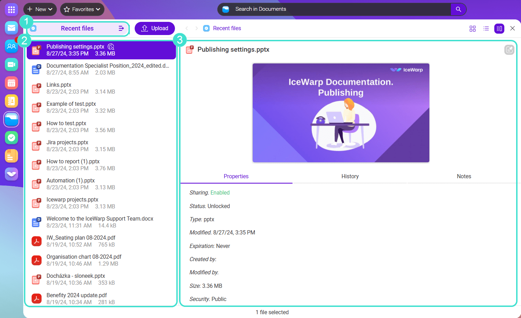Go forward with the right arrow
The height and width of the screenshot is (318, 521).
[x=196, y=28]
